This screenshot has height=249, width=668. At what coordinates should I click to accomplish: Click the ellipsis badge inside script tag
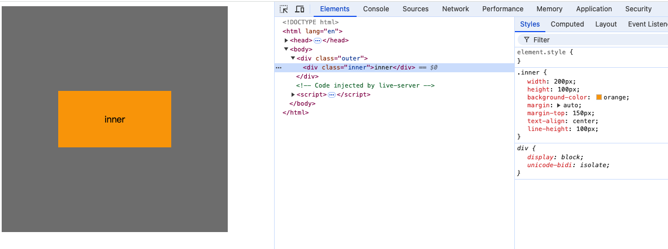[x=332, y=94]
